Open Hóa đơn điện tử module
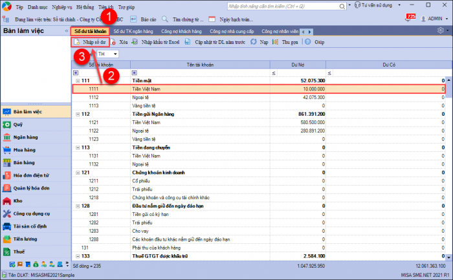 coord(32,175)
